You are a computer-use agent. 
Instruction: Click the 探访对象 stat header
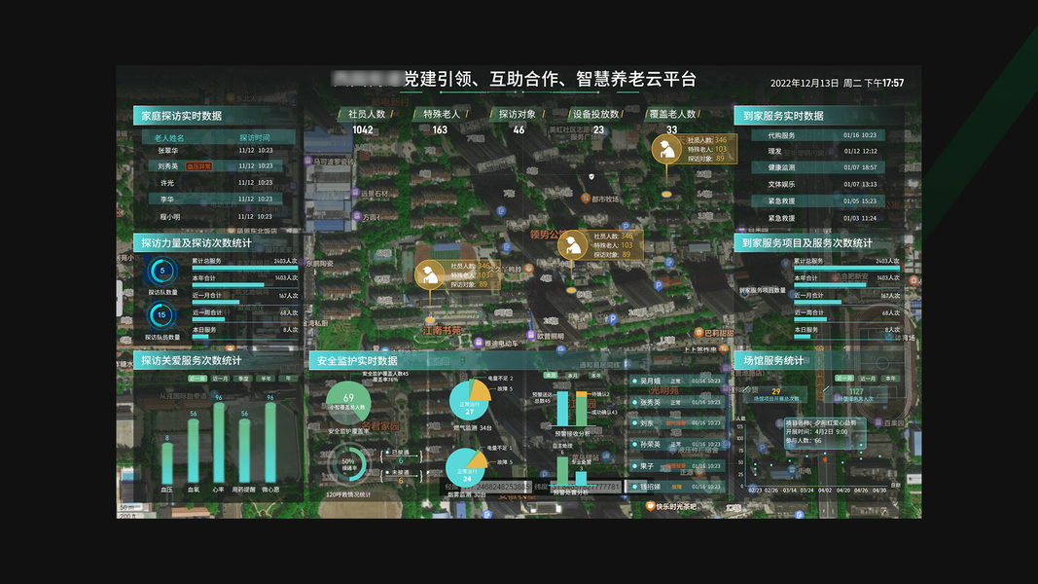click(x=518, y=114)
